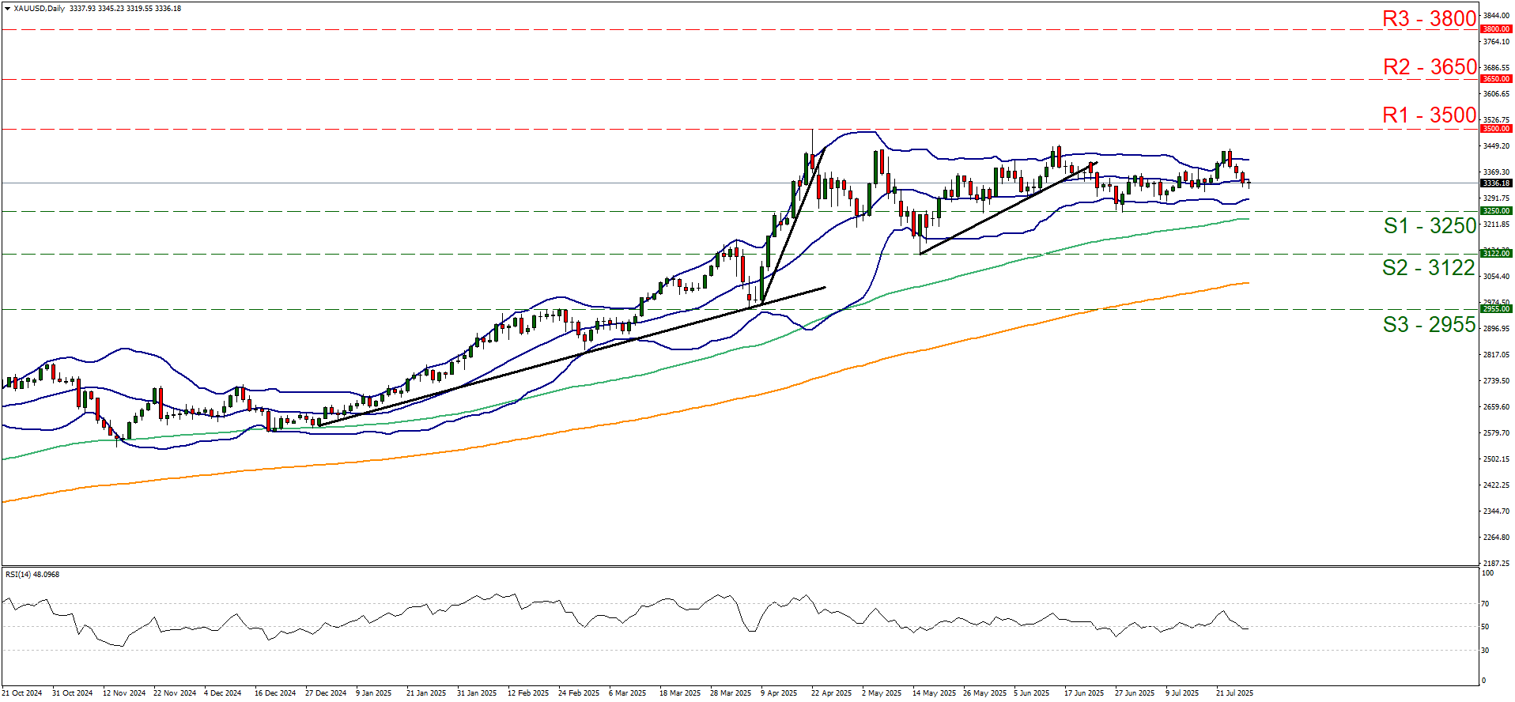Viewport: 1515px width, 702px height.
Task: Click the 3449.20 price axis value
Action: pos(1495,146)
